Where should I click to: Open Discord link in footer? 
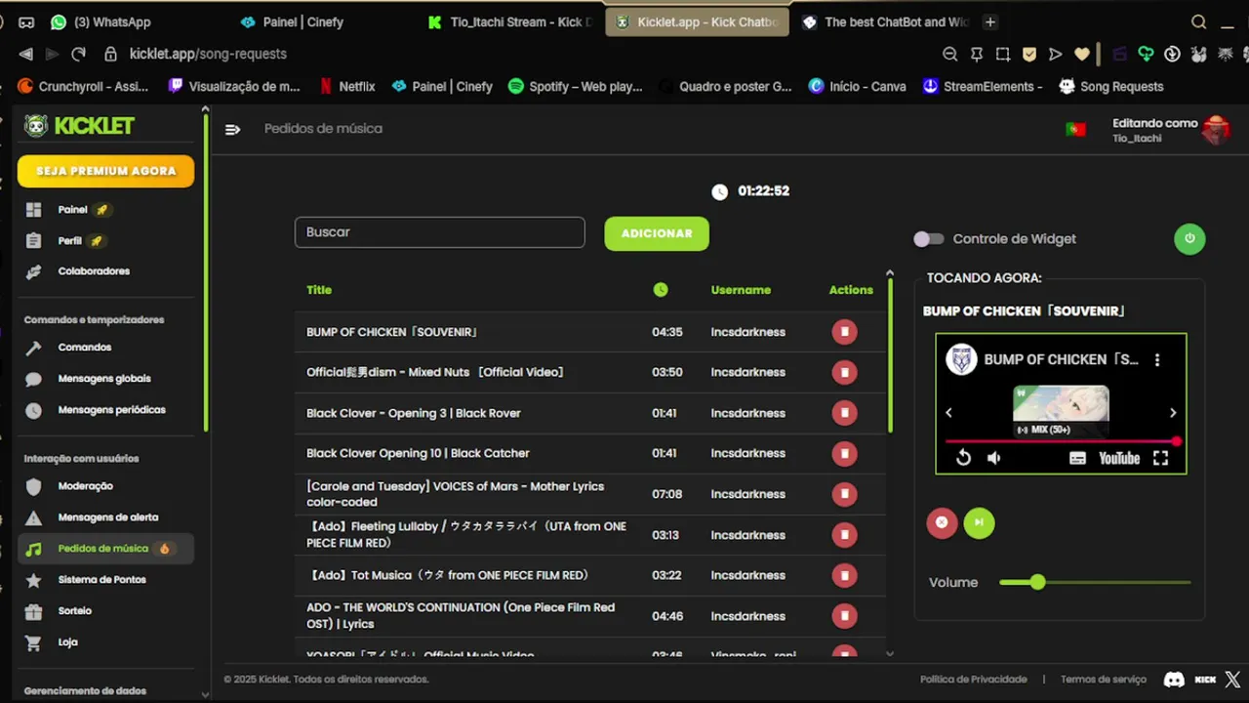(1175, 680)
